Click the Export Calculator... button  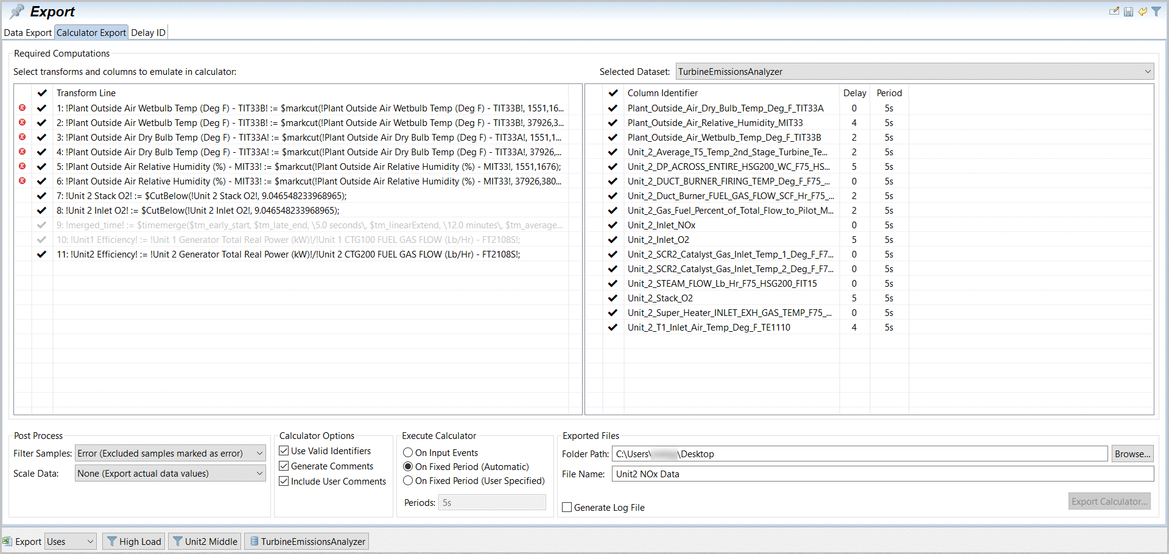[x=1109, y=502]
